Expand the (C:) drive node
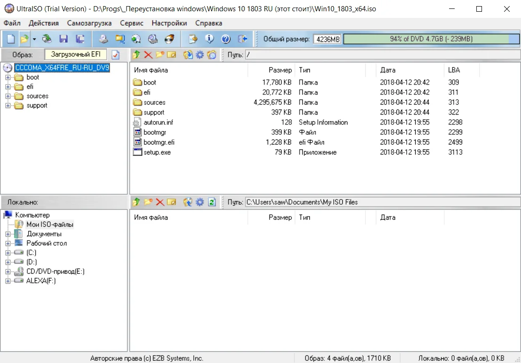The width and height of the screenshot is (521, 363). (8, 253)
